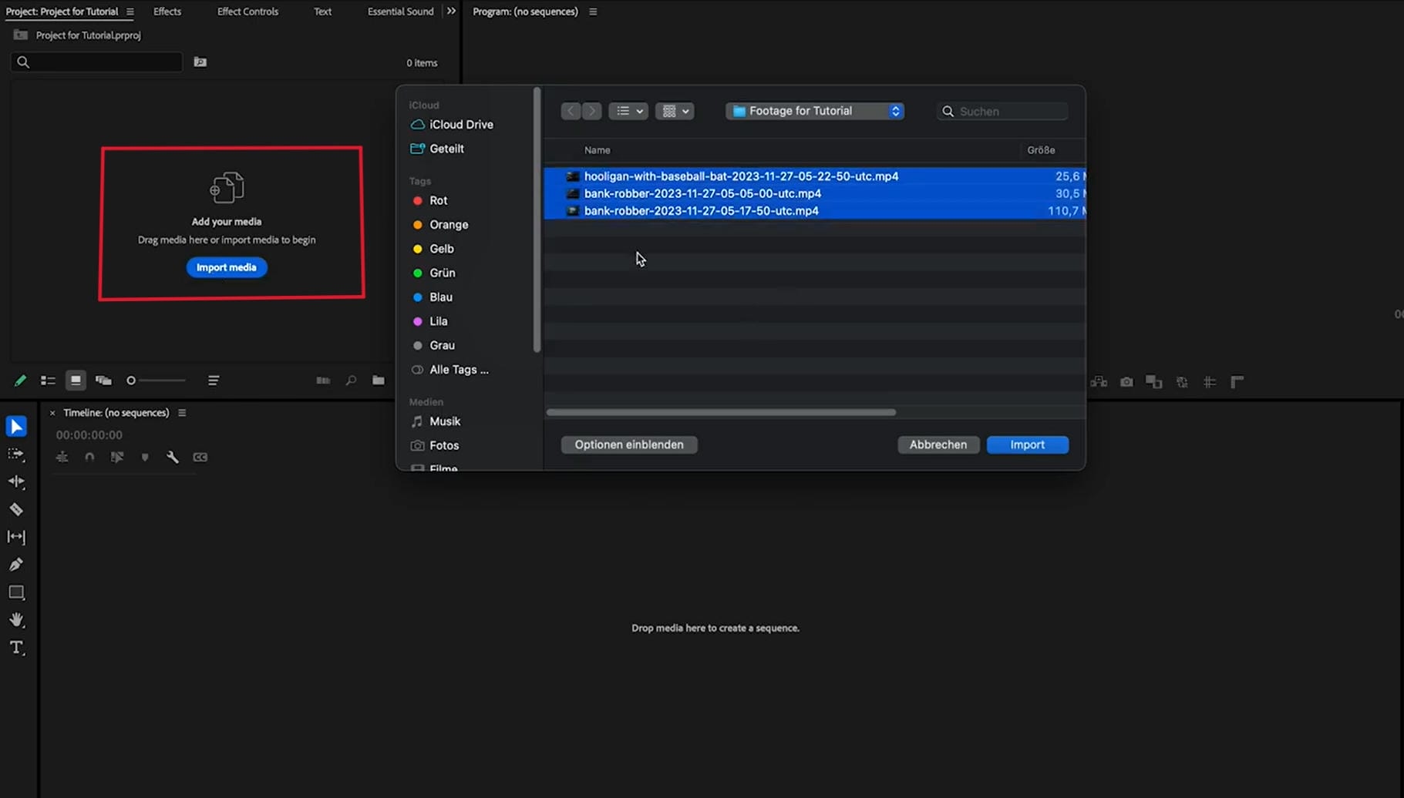Click Project panel search field
This screenshot has height=798, width=1404.
pos(97,62)
